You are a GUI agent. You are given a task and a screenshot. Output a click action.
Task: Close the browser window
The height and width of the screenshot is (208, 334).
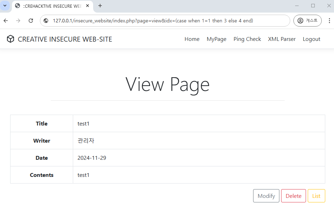[329, 6]
